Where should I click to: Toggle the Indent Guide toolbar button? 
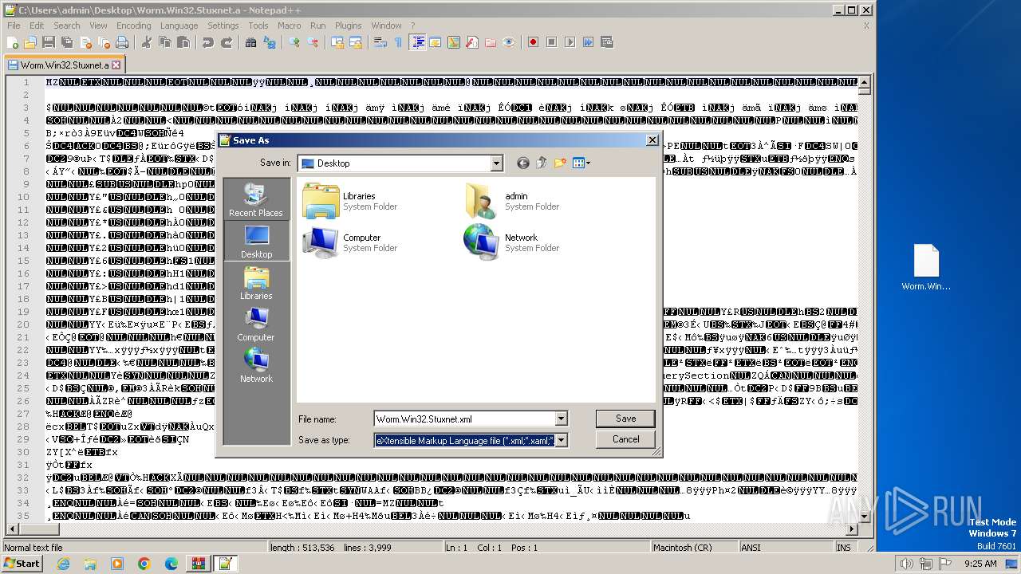pos(417,42)
